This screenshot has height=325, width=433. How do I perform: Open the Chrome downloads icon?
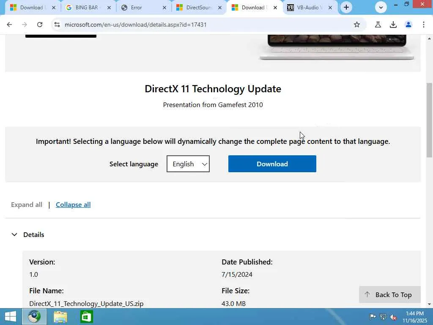click(x=393, y=25)
